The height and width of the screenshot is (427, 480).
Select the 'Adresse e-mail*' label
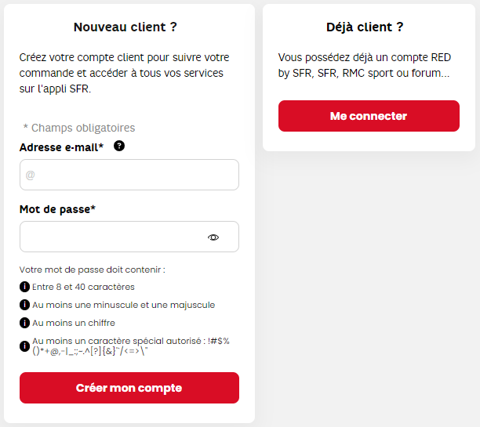point(61,147)
